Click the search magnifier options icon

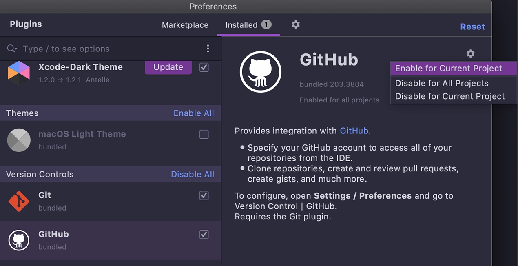click(12, 49)
